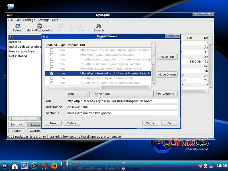Enable the ftp.sh.cvut.cz repository
Image resolution: width=228 pixels, height=171 pixels.
tap(52, 69)
